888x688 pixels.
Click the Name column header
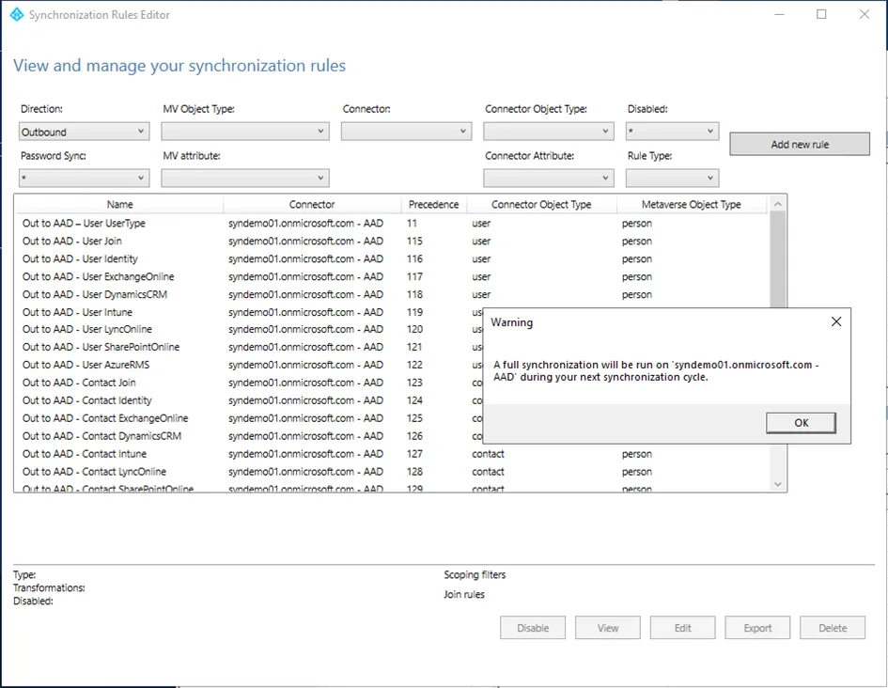[119, 204]
